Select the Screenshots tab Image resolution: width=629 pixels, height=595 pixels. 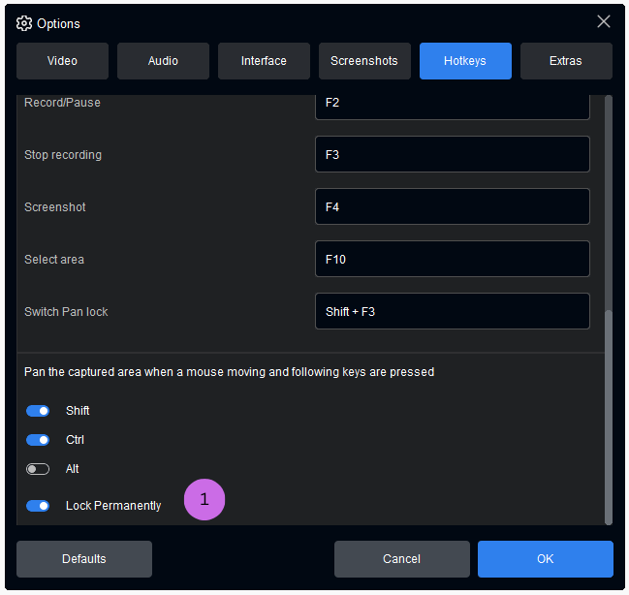(x=364, y=61)
